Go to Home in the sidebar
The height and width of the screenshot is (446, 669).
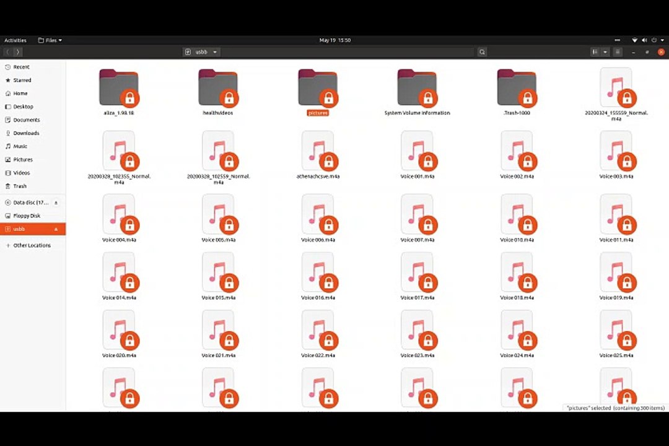[33, 94]
